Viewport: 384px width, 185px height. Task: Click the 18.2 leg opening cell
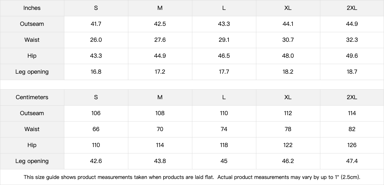point(288,72)
